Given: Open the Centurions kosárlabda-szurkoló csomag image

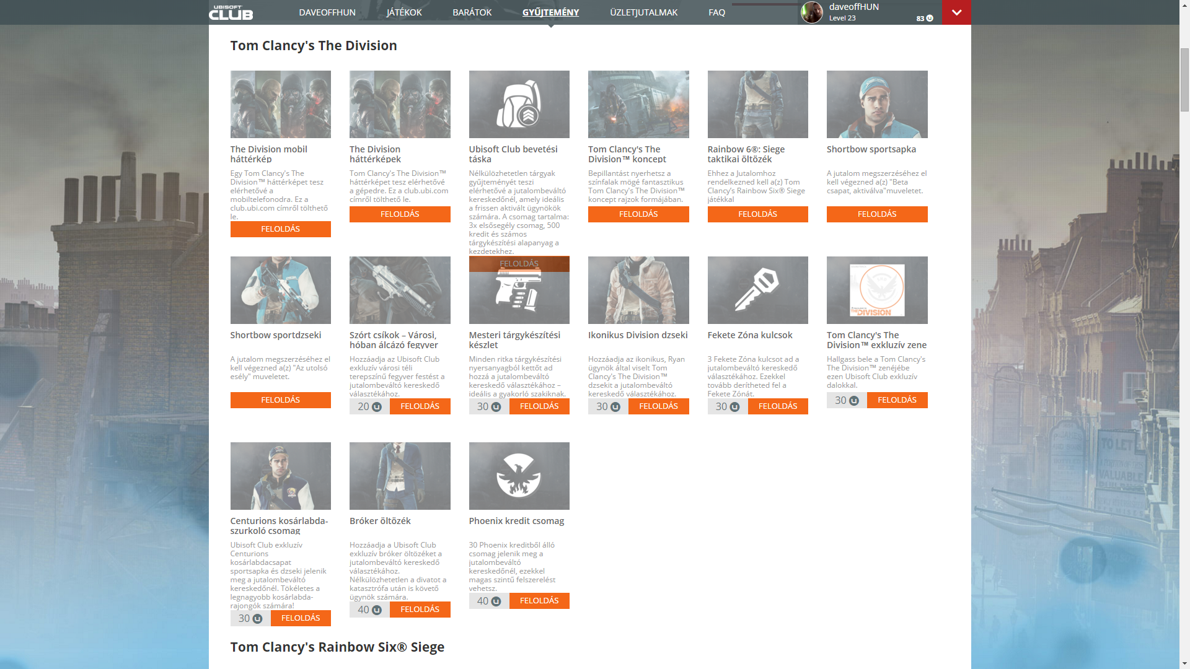Looking at the screenshot, I should click(281, 476).
